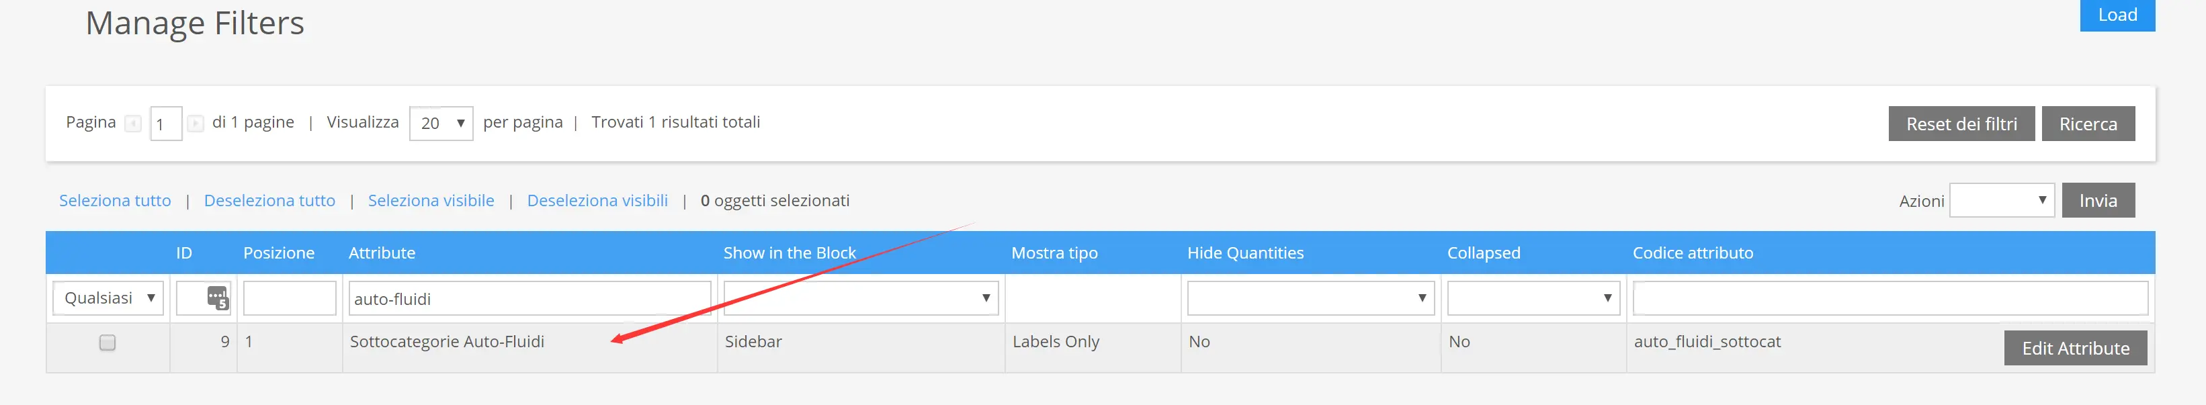This screenshot has width=2206, height=405.
Task: Expand the Collapsed filter dropdown
Action: [1532, 298]
